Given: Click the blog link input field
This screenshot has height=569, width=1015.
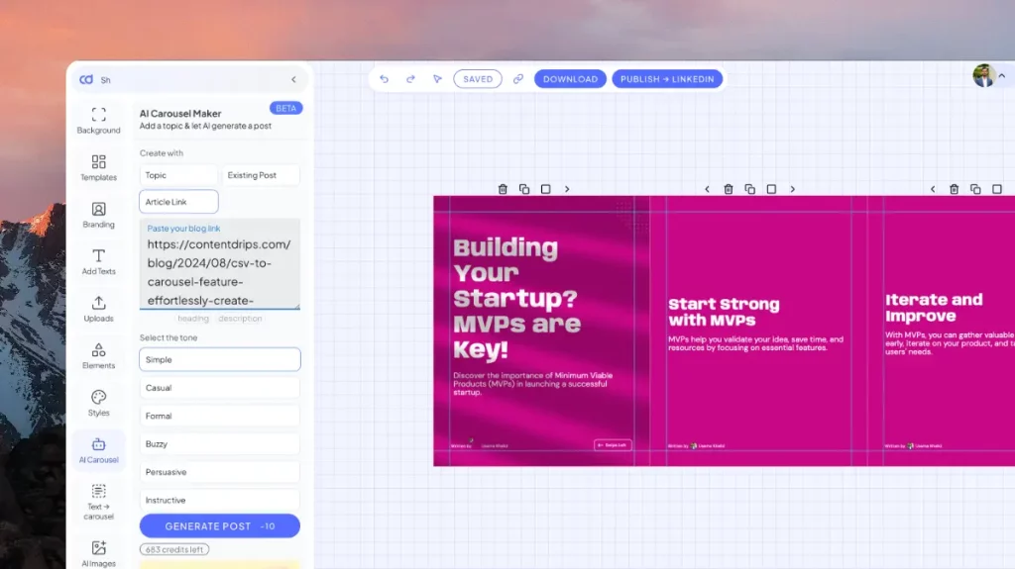Looking at the screenshot, I should coord(219,271).
